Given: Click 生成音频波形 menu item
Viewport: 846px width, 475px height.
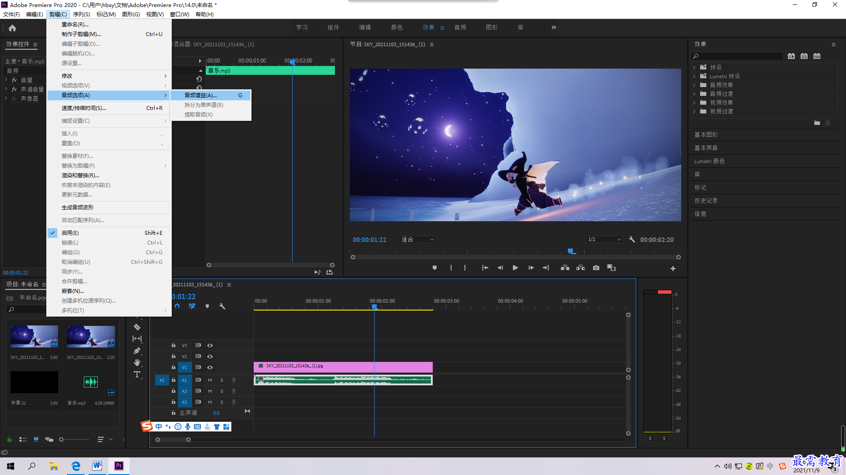Looking at the screenshot, I should click(109, 207).
